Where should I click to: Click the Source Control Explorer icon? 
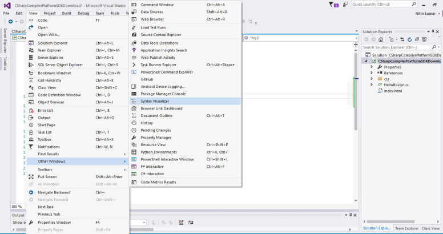134,35
